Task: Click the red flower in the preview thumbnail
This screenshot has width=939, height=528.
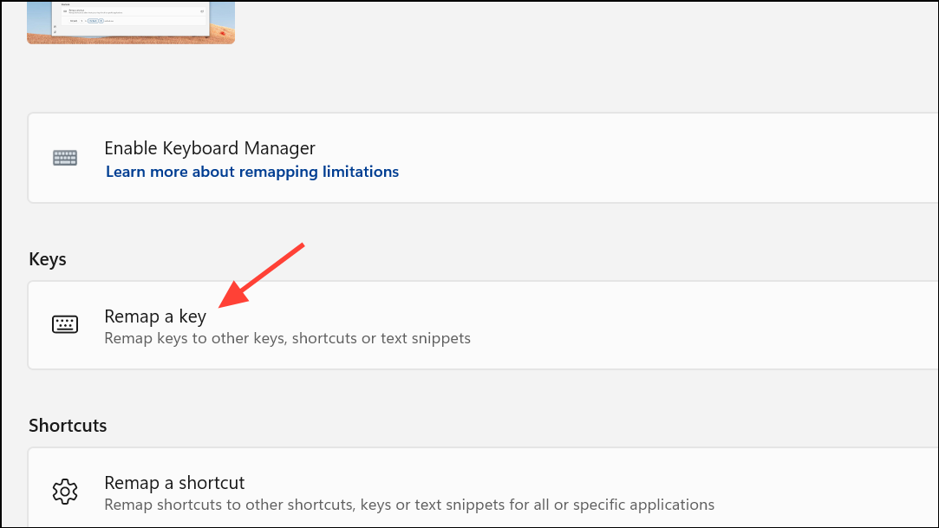Action: tap(222, 33)
